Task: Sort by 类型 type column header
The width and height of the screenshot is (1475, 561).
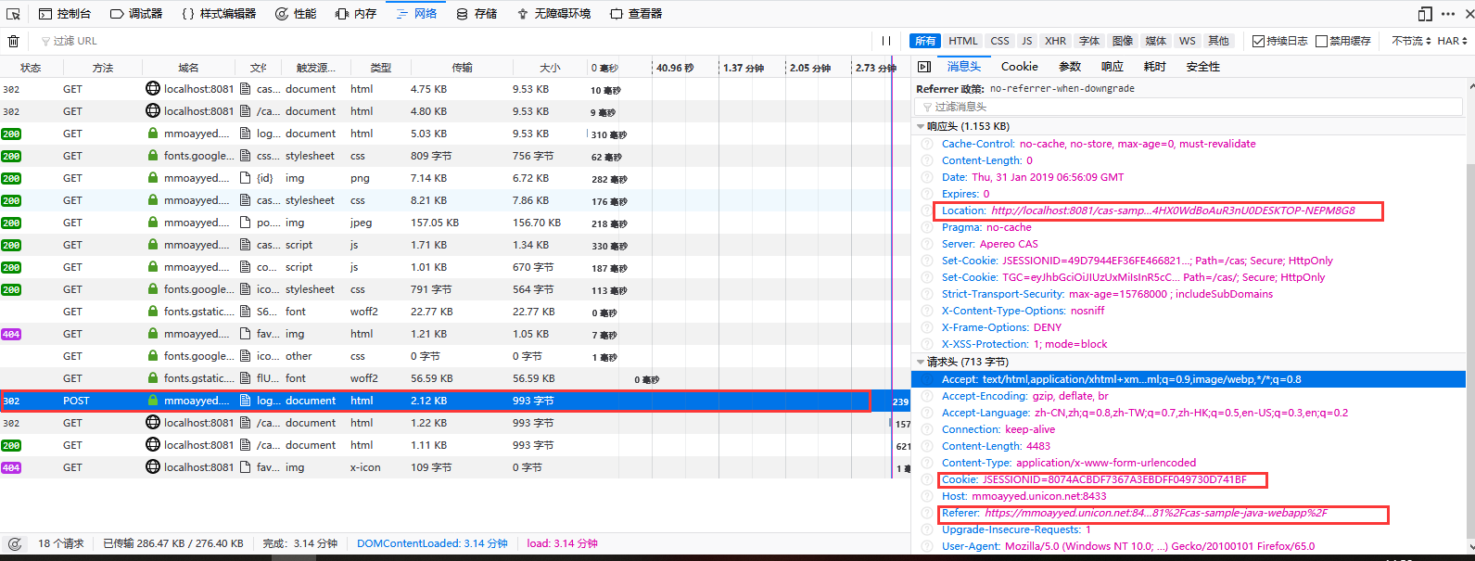Action: (x=380, y=68)
